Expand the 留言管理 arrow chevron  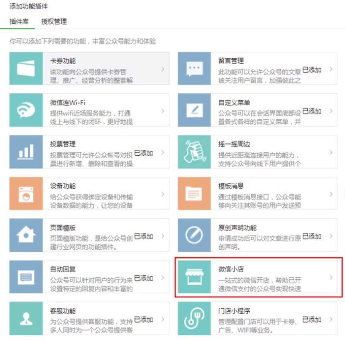[x=331, y=69]
